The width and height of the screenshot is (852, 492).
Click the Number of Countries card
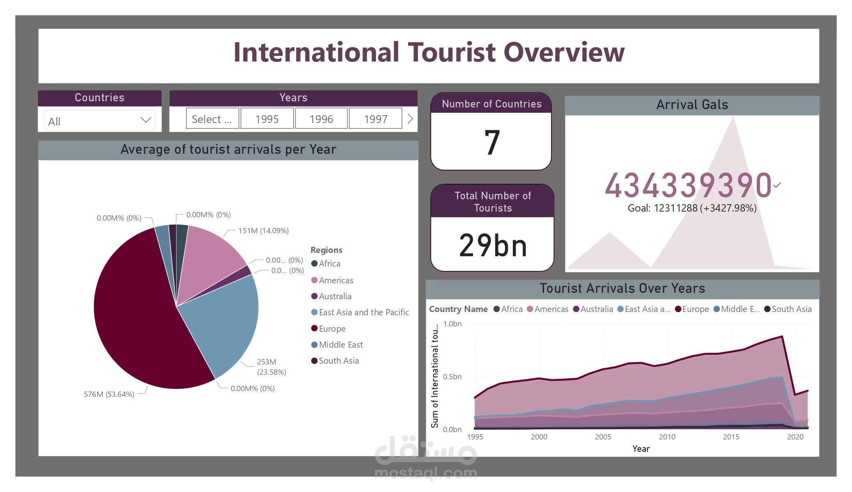(x=491, y=131)
